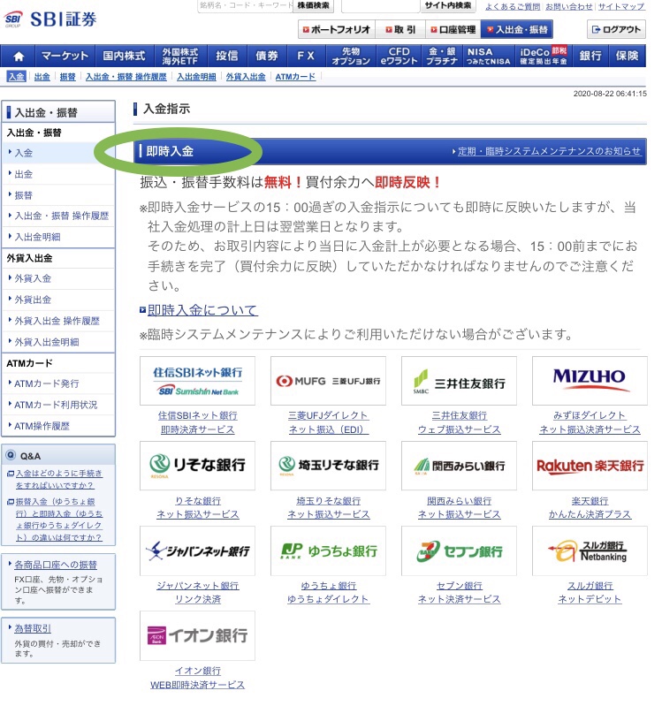Viewport: 662px width, 706px height.
Task: Go to home via house icon
Action: [x=18, y=56]
